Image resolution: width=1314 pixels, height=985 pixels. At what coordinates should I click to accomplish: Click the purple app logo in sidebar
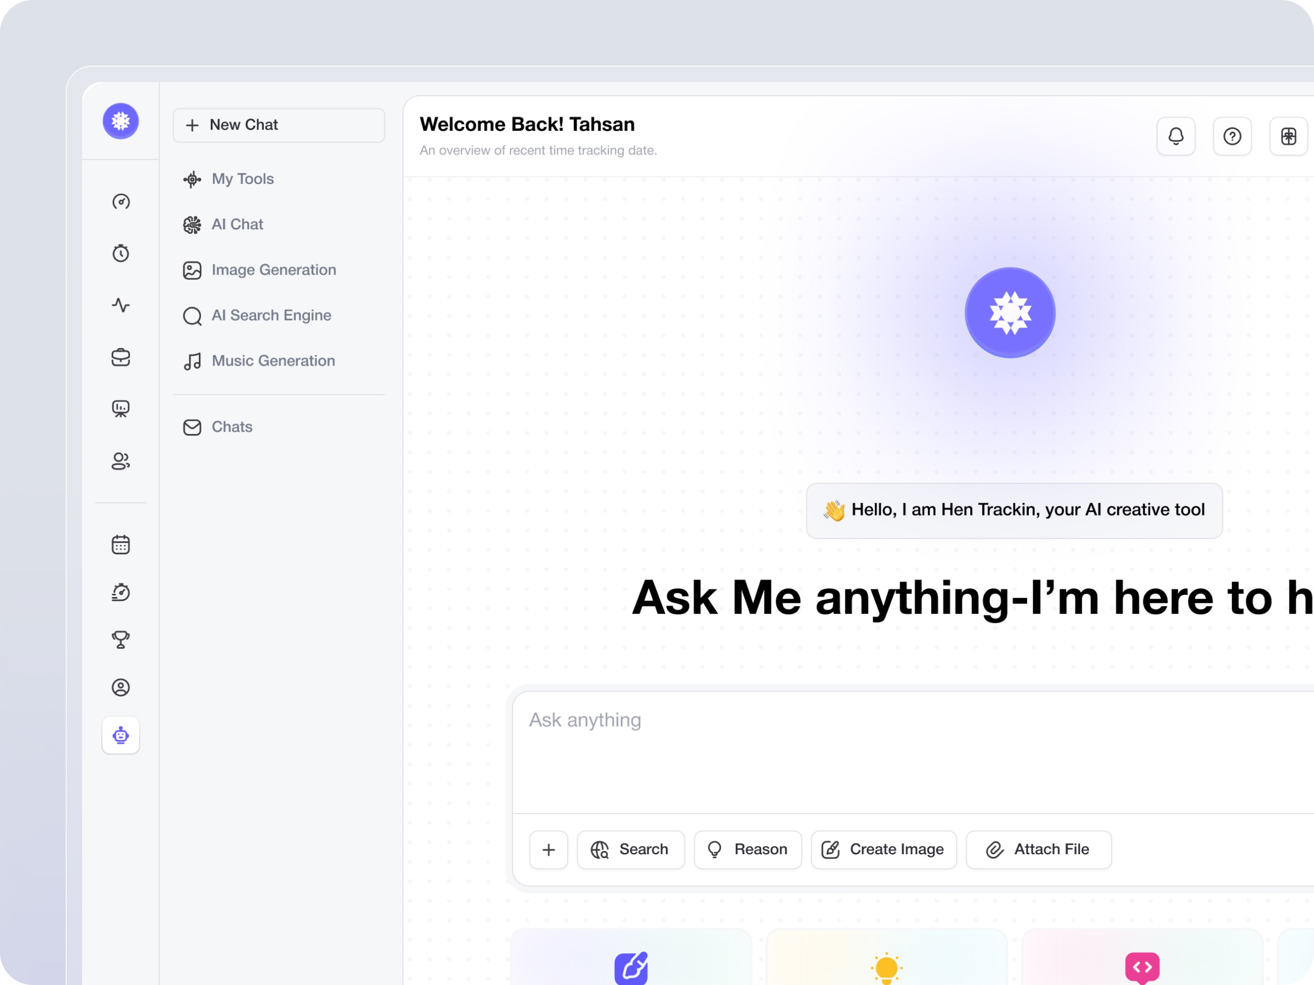coord(120,121)
